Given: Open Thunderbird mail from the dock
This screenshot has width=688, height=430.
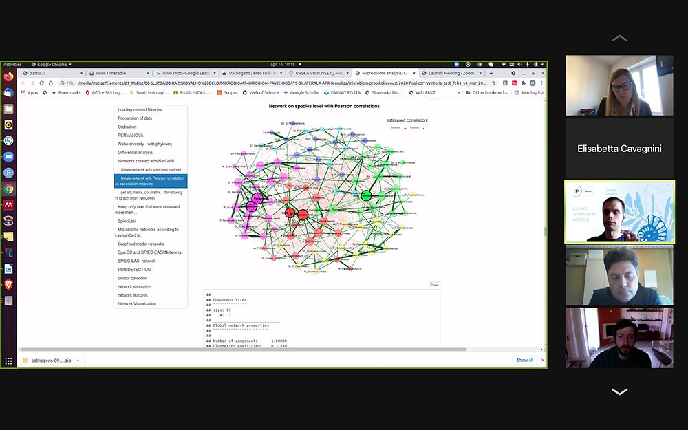Looking at the screenshot, I should tap(8, 93).
